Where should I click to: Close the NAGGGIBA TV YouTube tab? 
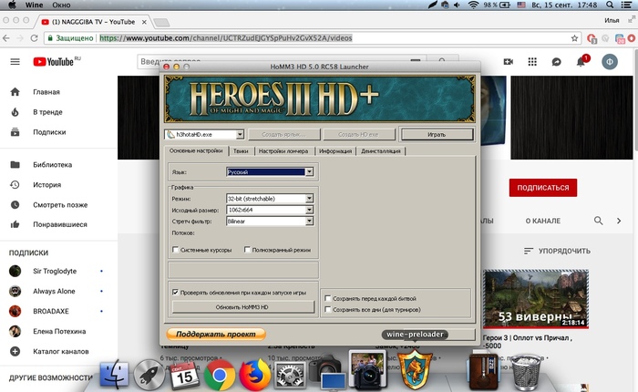pyautogui.click(x=144, y=22)
